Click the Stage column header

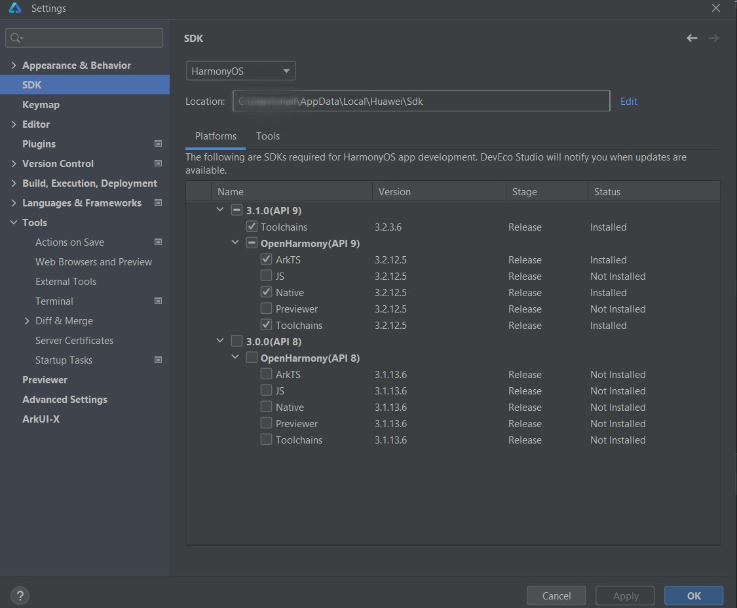pos(546,192)
